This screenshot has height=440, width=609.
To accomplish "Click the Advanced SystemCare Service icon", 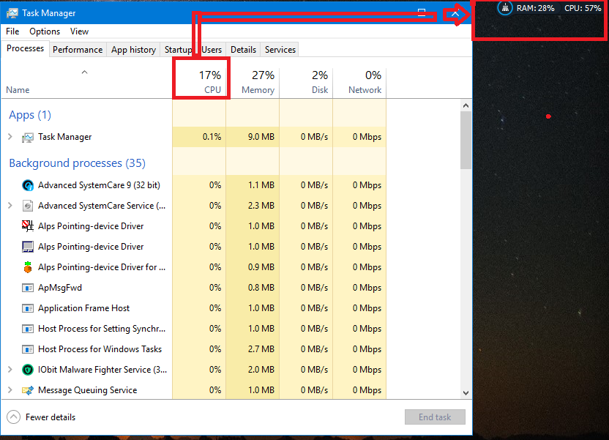I will point(28,206).
